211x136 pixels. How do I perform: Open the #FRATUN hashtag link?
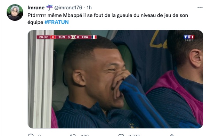[57, 22]
